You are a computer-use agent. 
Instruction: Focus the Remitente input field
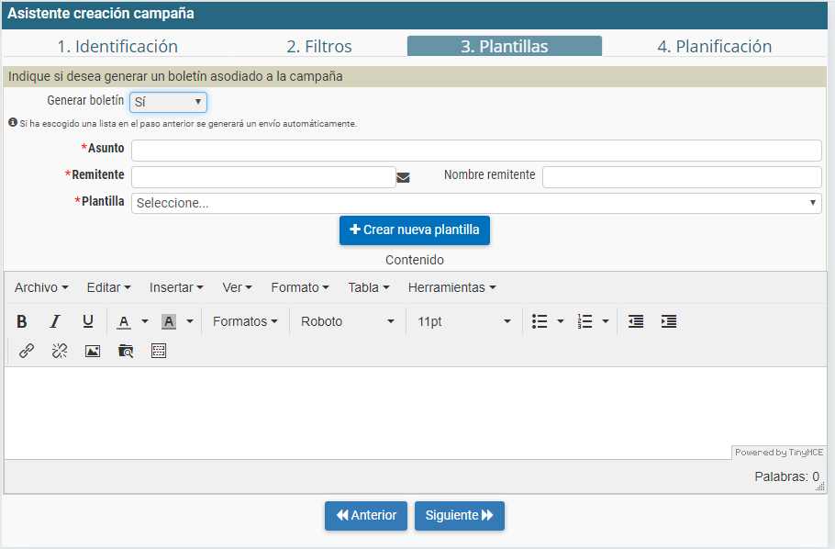pos(263,177)
